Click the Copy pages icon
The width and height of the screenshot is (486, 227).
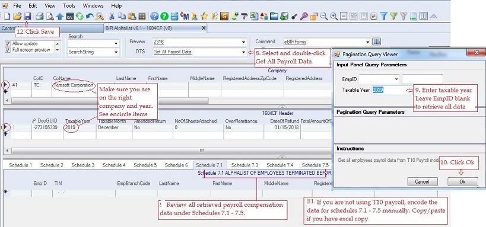[x=122, y=16]
